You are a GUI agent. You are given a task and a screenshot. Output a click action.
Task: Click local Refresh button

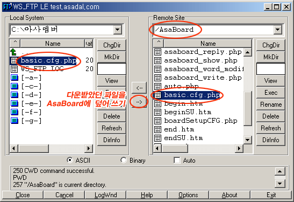(112, 128)
